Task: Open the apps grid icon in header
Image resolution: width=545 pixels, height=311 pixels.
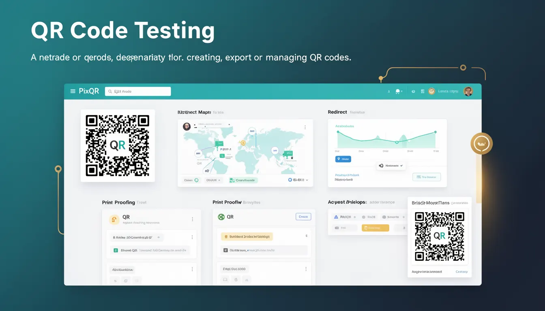Action: tap(423, 92)
